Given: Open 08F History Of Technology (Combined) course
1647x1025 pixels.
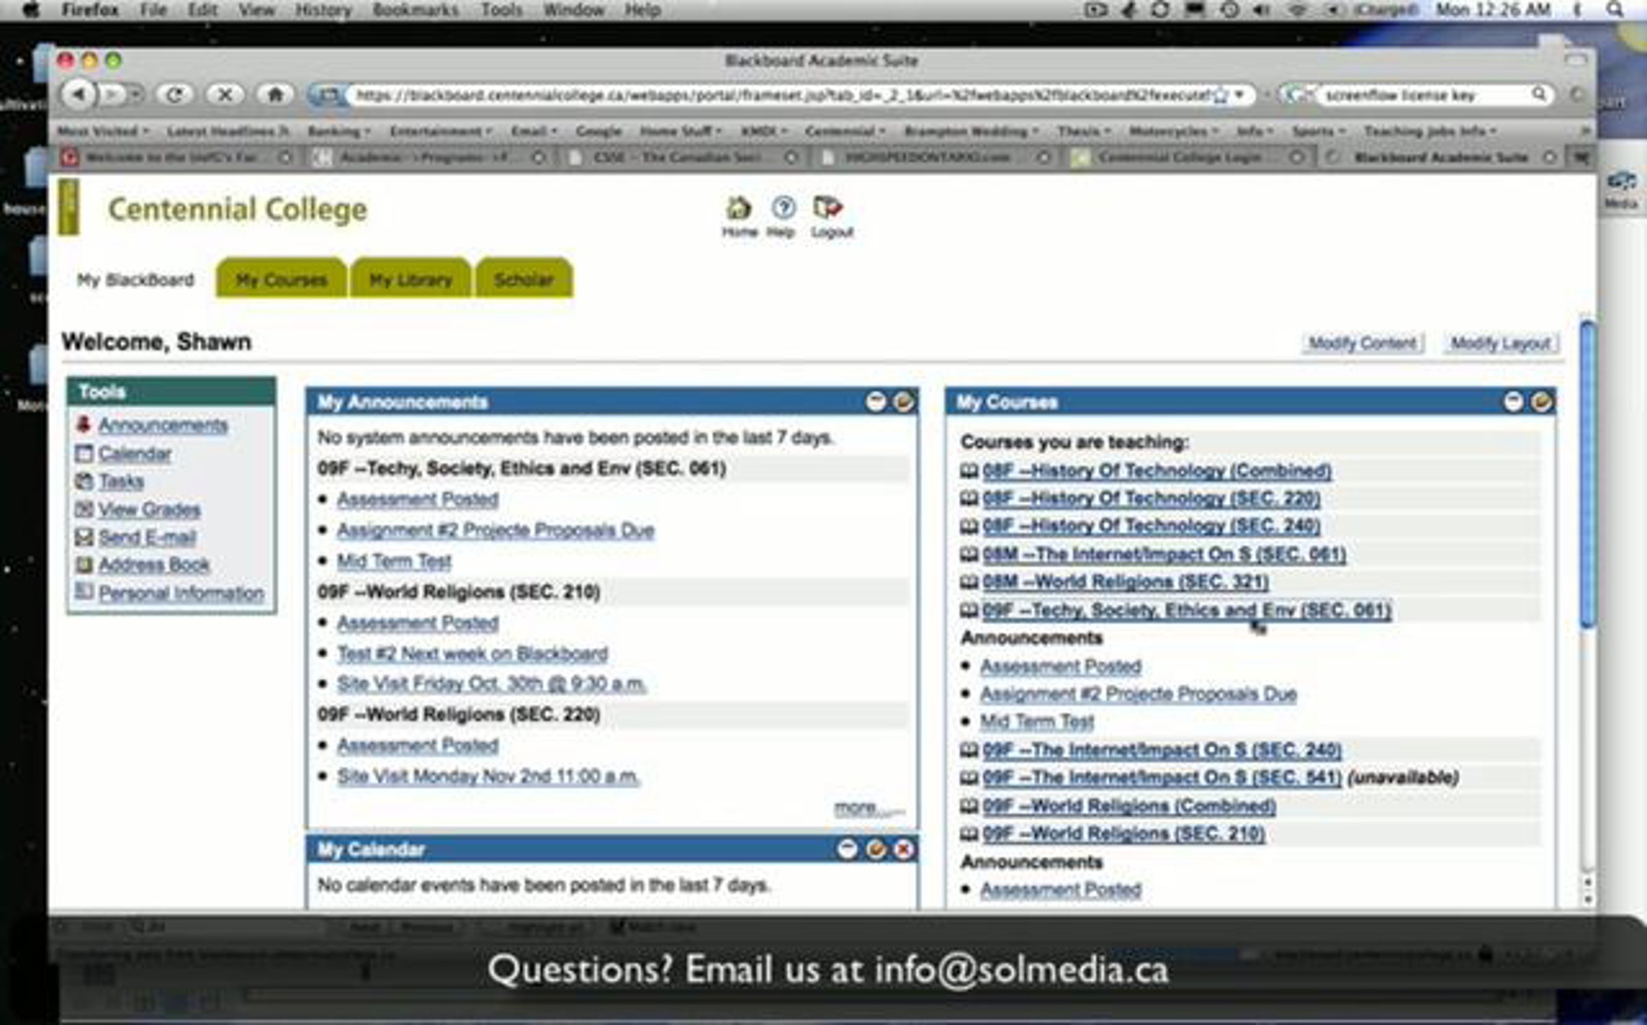Looking at the screenshot, I should [1157, 471].
